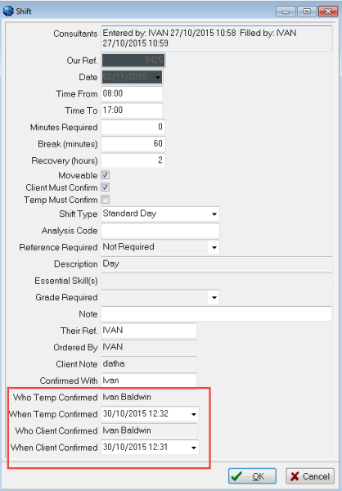Expand the Reference Required dropdown

click(x=214, y=247)
